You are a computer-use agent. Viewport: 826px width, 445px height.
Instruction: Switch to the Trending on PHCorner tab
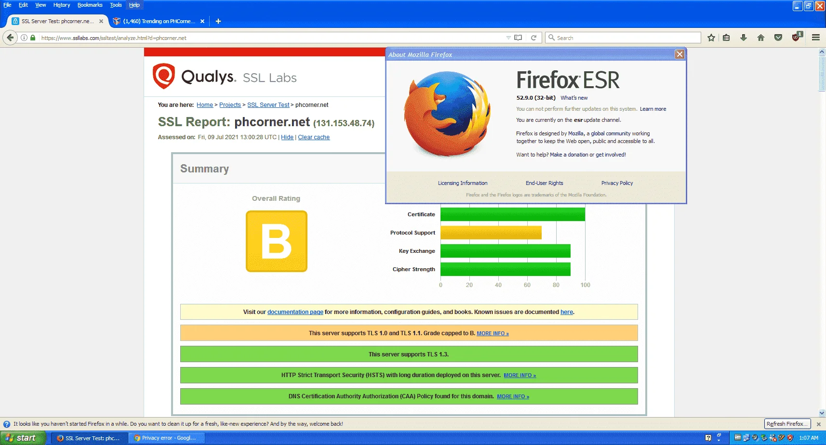pyautogui.click(x=159, y=21)
